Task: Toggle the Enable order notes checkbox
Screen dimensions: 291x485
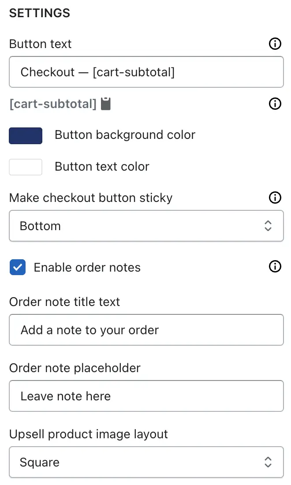Action: click(x=18, y=267)
